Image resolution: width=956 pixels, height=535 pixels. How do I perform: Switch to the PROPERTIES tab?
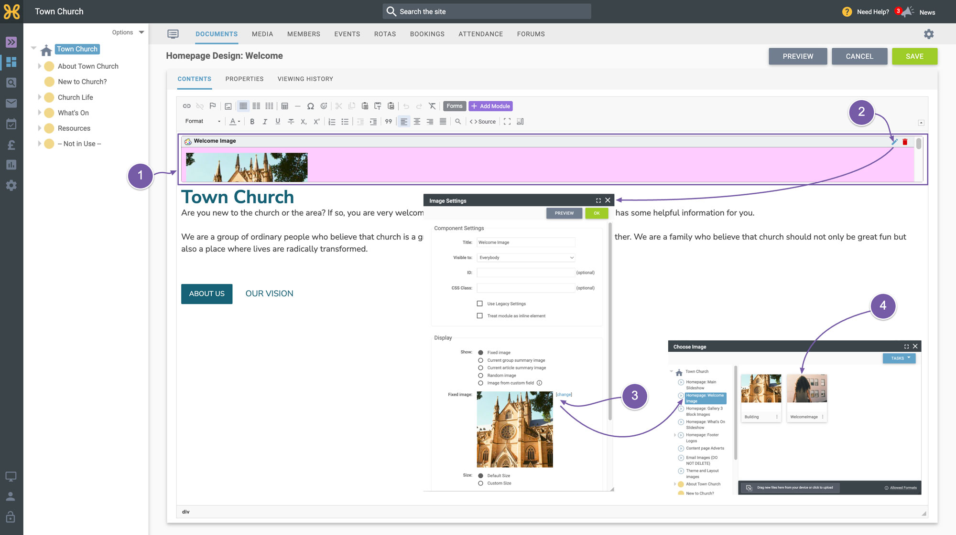pos(244,79)
